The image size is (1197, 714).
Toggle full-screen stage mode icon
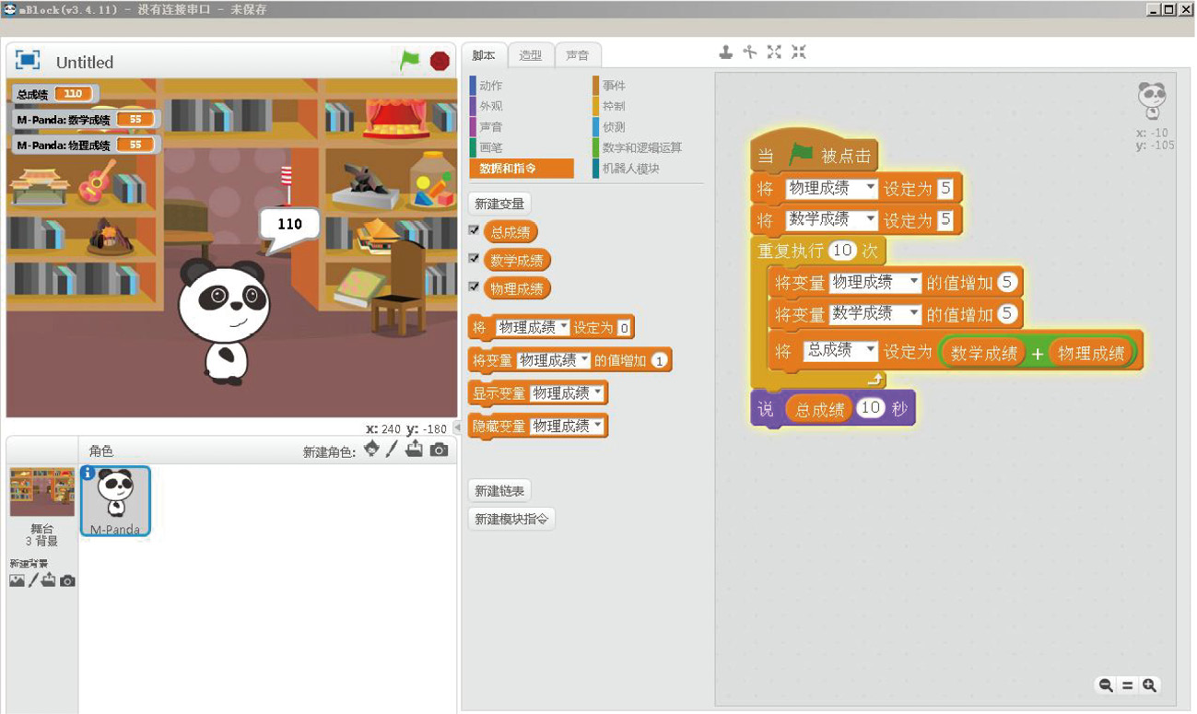(x=28, y=61)
